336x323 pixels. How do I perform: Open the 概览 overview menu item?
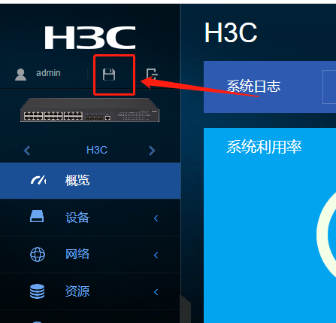(x=90, y=181)
